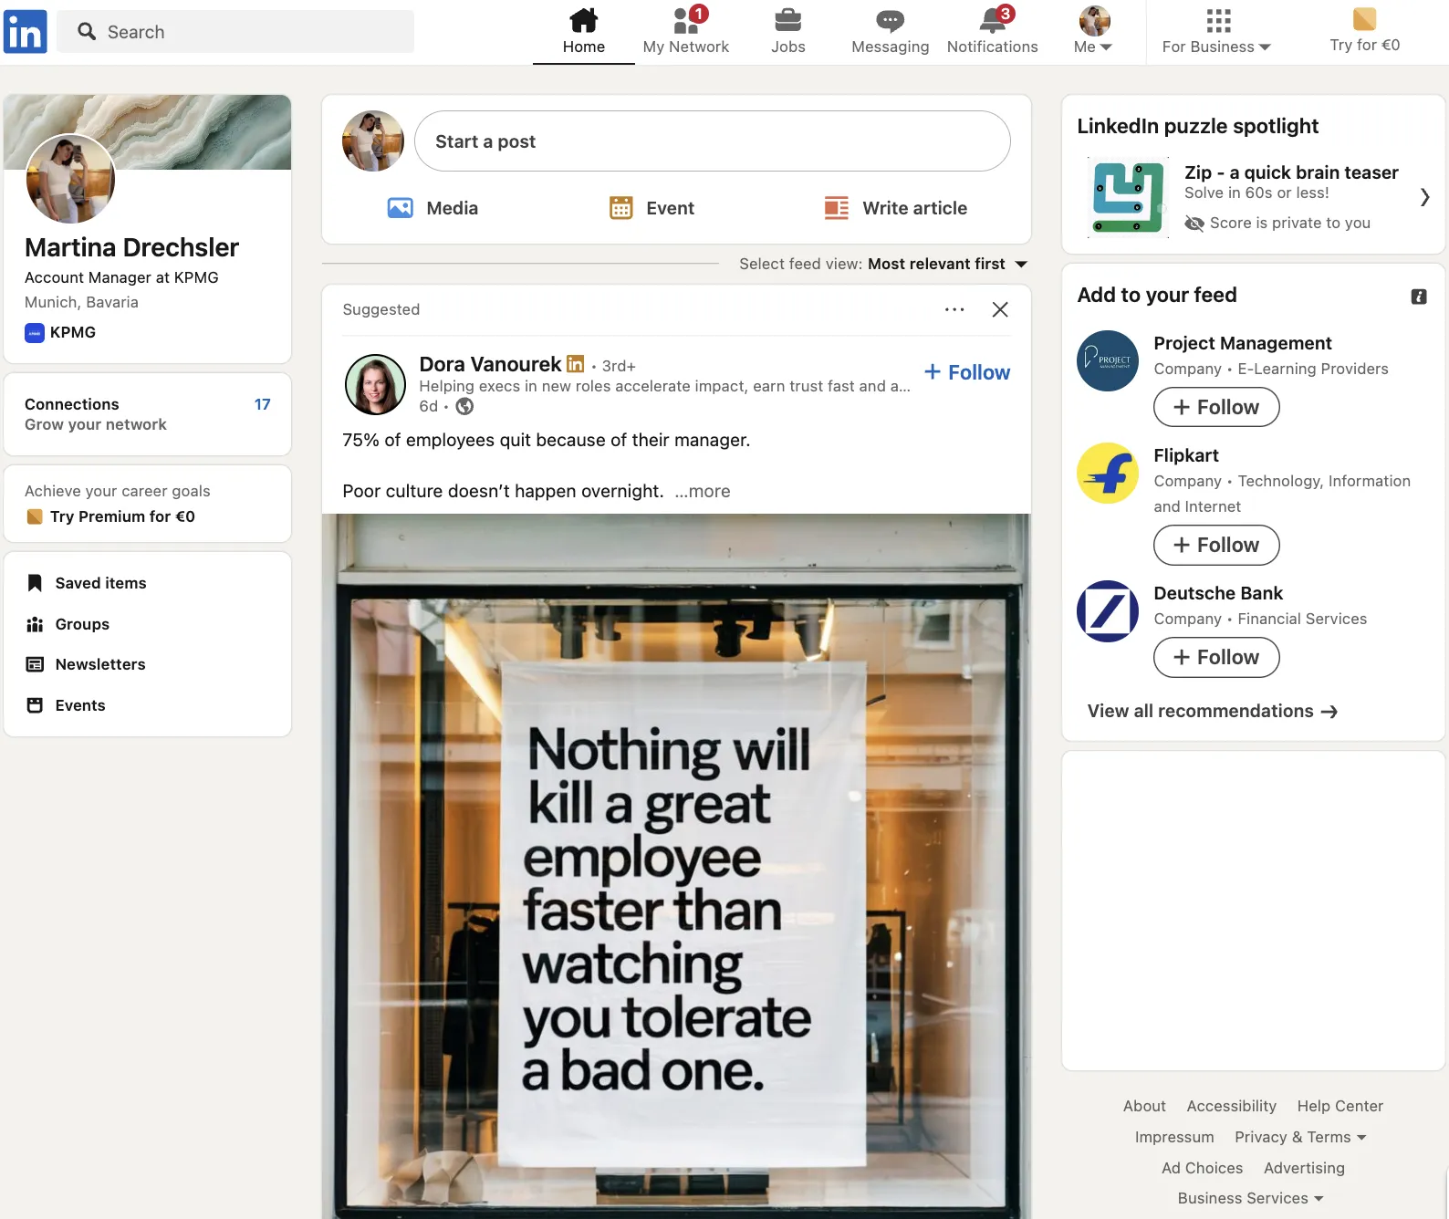This screenshot has width=1449, height=1219.
Task: Open Accessibility footer link
Action: click(x=1231, y=1106)
